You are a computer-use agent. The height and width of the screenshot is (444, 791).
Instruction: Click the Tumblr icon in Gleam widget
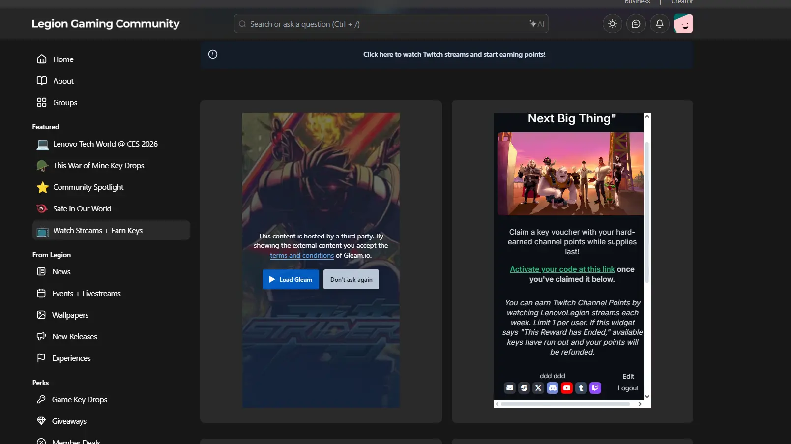[x=581, y=388]
